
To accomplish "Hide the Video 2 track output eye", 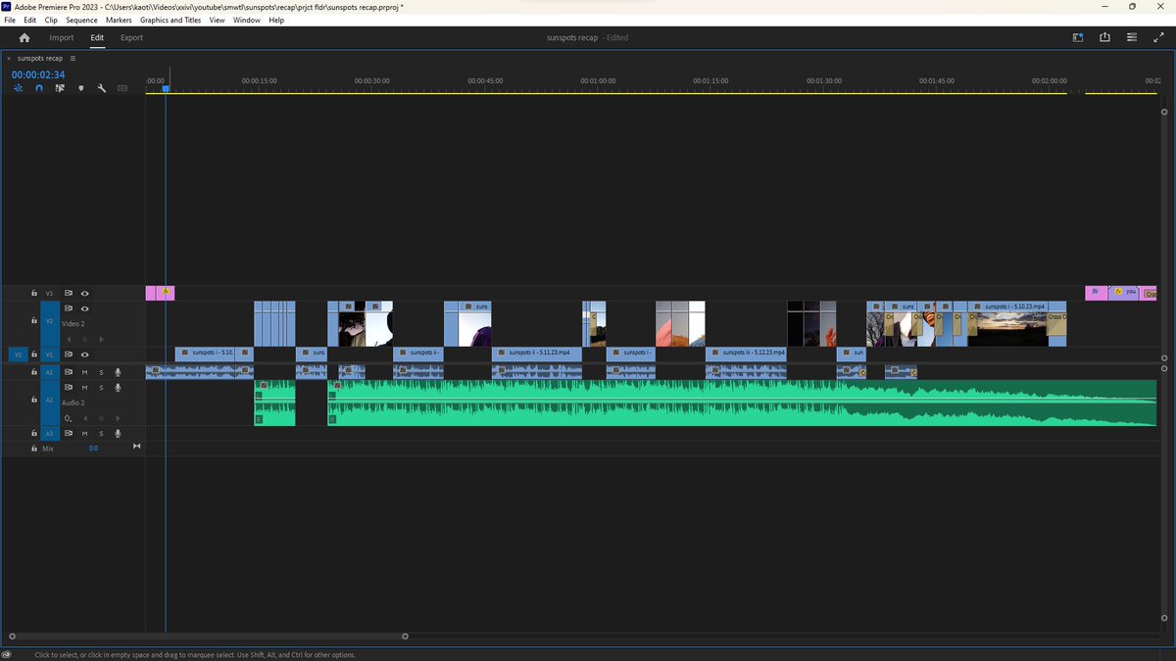I will click(85, 308).
